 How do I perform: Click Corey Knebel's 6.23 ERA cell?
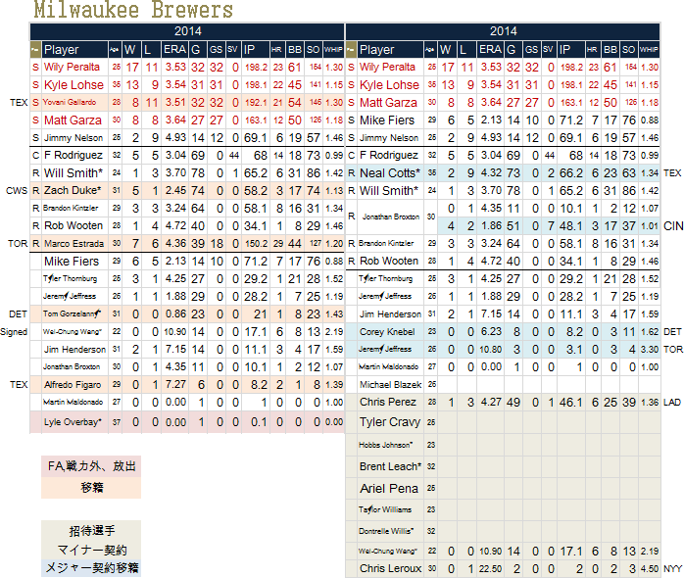491,332
